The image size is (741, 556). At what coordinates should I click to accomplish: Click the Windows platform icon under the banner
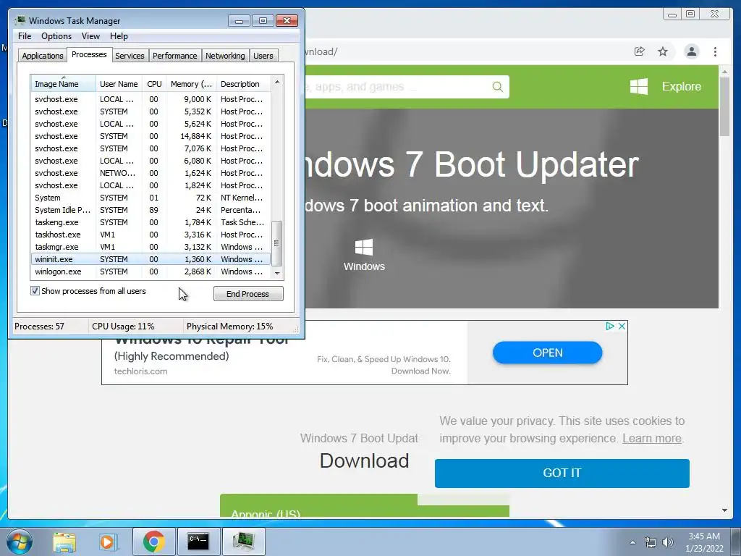point(364,248)
